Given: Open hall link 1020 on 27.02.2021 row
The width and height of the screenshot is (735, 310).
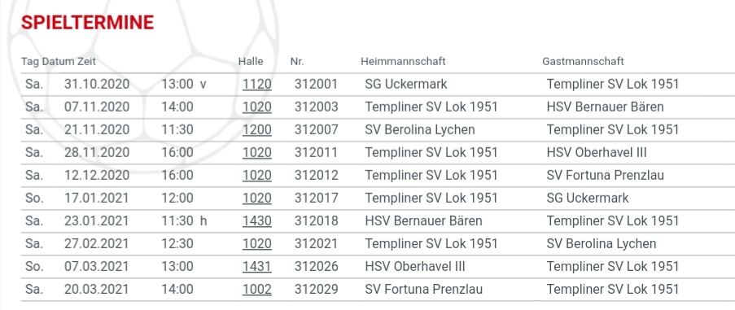Looking at the screenshot, I should (257, 243).
